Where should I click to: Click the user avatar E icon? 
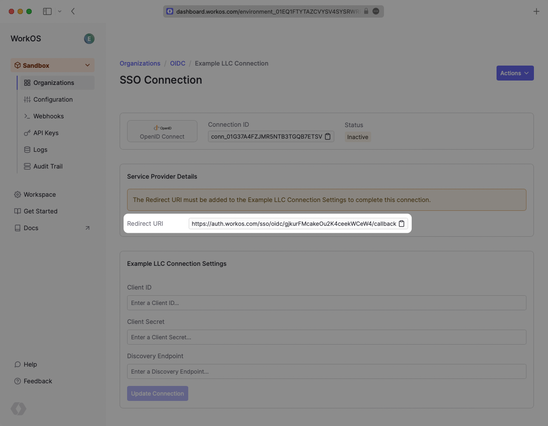(89, 39)
